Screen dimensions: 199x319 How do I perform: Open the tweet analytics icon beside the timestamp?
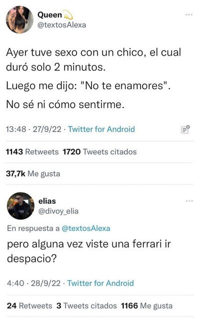(185, 130)
